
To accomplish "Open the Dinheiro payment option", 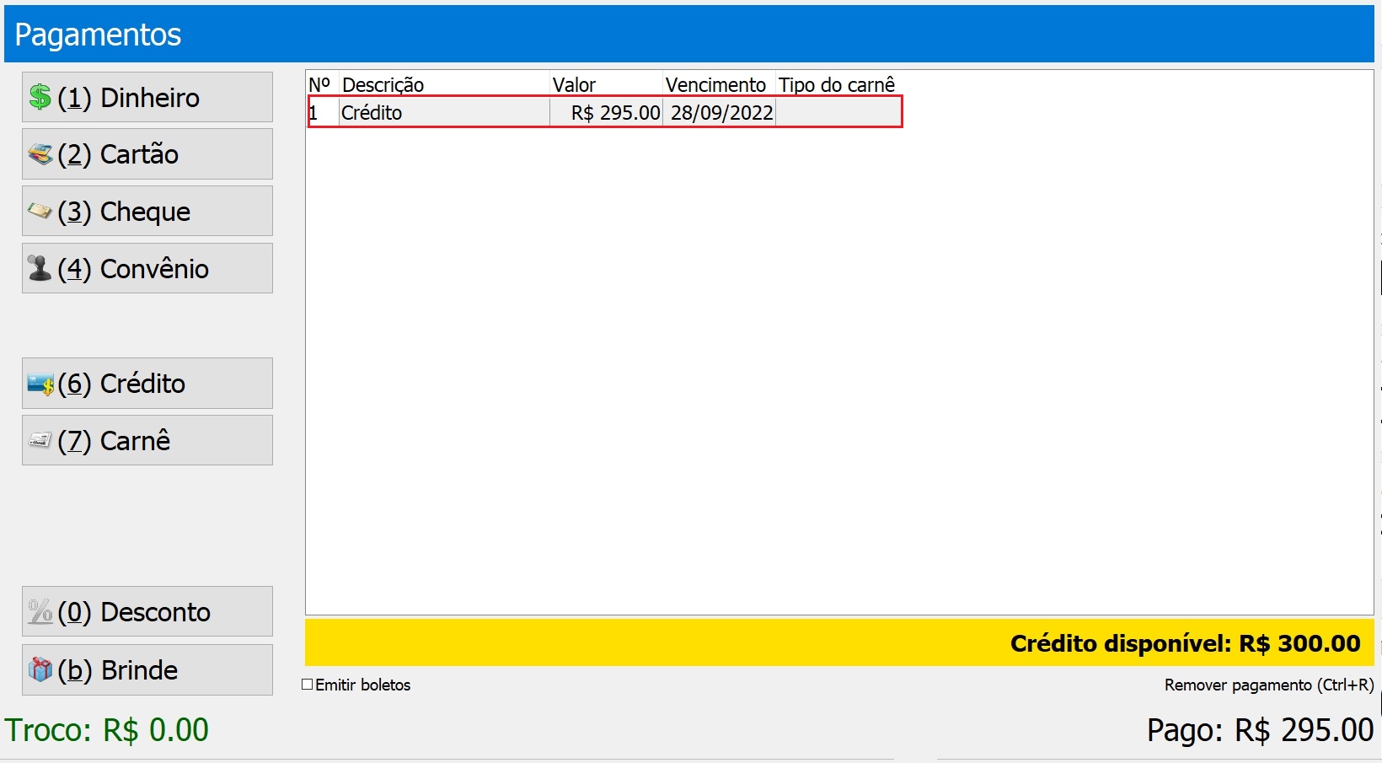I will (x=147, y=96).
